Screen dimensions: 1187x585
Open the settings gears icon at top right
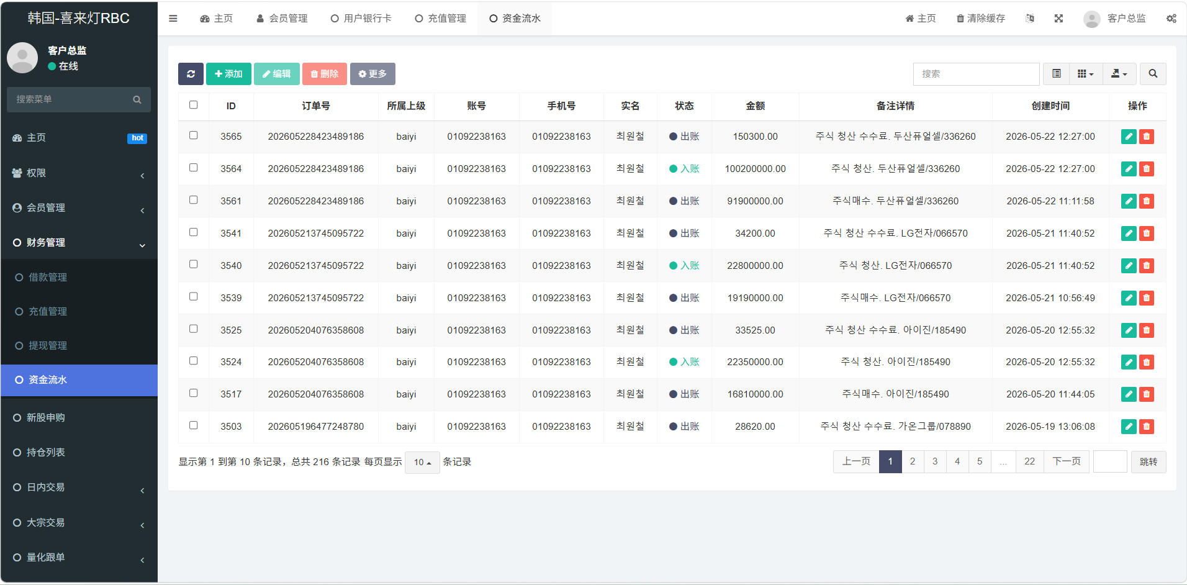pos(1171,19)
